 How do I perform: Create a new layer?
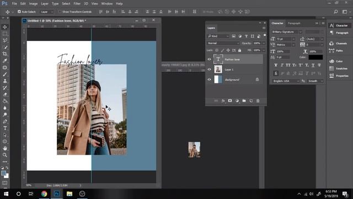click(251, 101)
